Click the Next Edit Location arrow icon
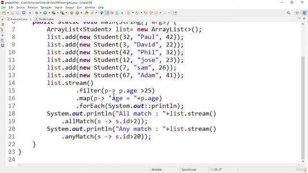 point(151,13)
